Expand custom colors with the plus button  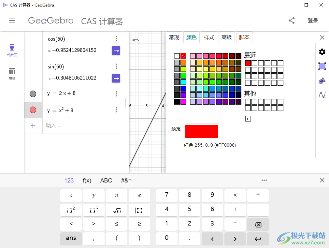point(248,119)
